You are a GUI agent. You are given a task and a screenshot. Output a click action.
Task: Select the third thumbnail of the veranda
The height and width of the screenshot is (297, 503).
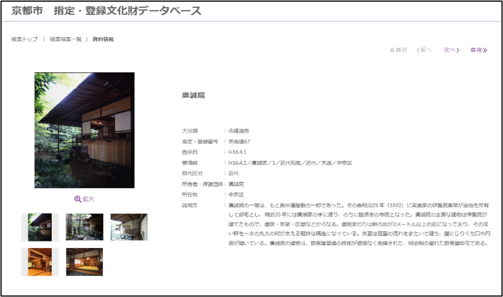(x=129, y=227)
